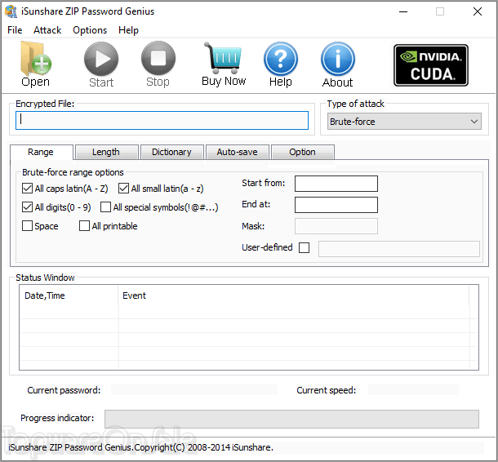Click the Current password value field
This screenshot has width=498, height=462.
click(x=194, y=390)
